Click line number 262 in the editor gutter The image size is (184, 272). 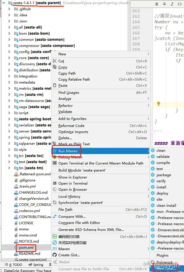click(x=136, y=11)
